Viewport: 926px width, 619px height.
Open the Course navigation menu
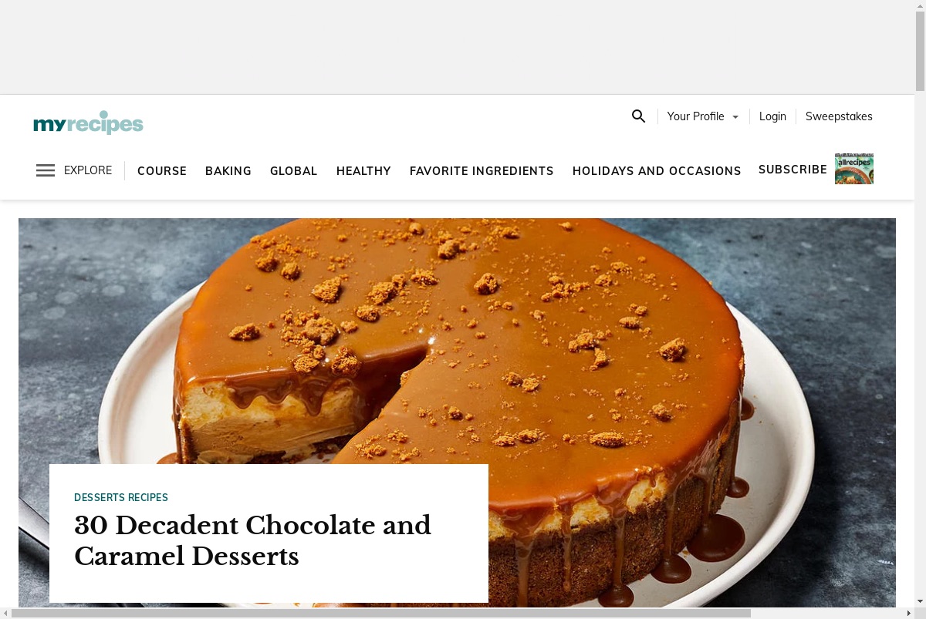(162, 171)
